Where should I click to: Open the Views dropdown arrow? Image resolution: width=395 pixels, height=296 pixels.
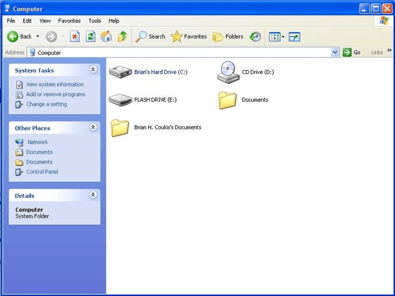tap(283, 37)
